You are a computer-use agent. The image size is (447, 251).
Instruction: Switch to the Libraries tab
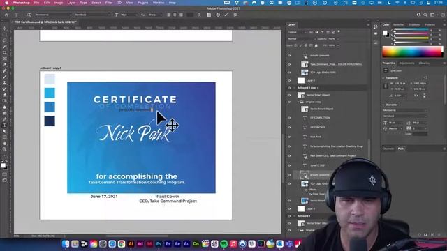tap(424, 63)
